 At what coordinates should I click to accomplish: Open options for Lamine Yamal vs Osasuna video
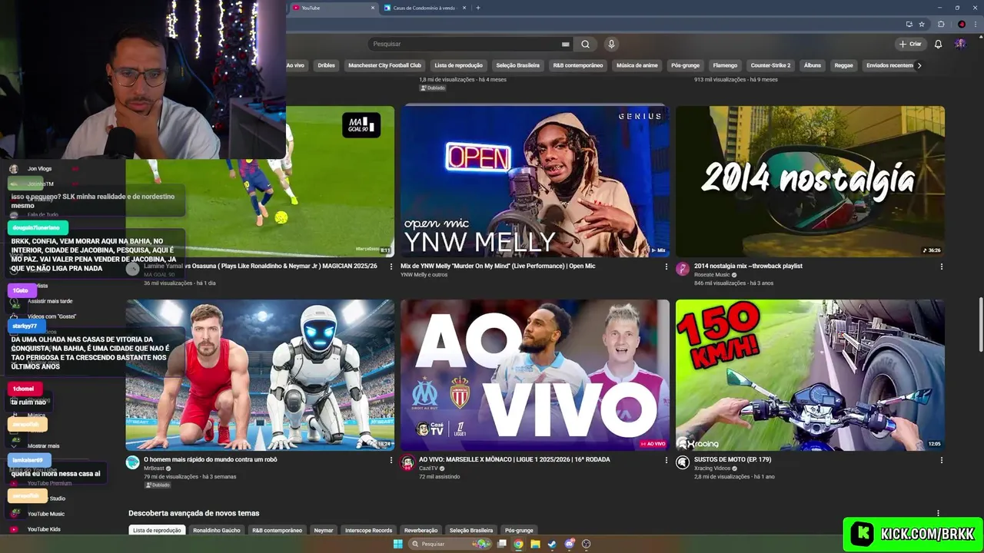tap(391, 267)
